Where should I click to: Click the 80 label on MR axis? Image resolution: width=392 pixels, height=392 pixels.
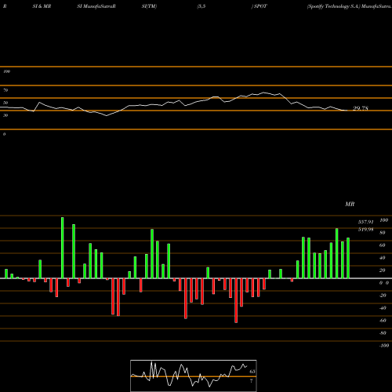point(383,233)
